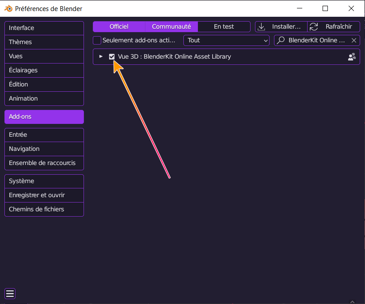Minimize the Préférences de Blender window
This screenshot has height=304, width=365.
(x=300, y=8)
